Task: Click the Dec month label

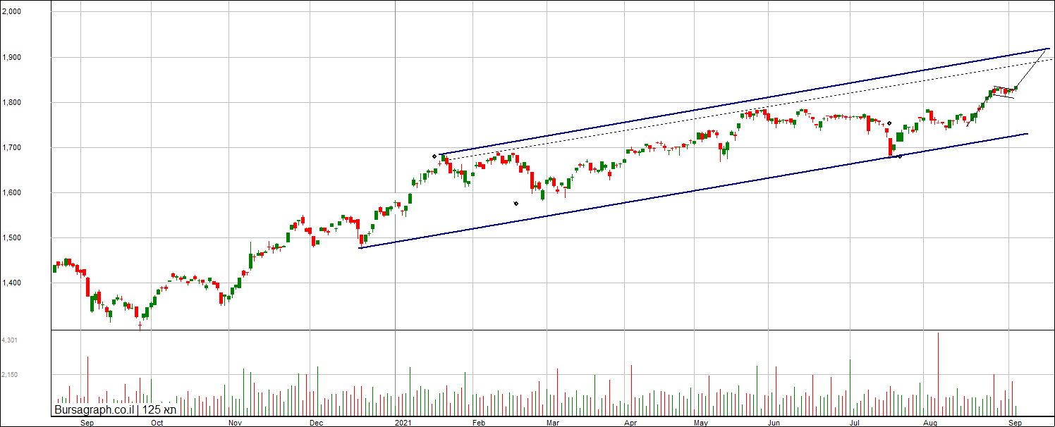Action: tap(317, 423)
